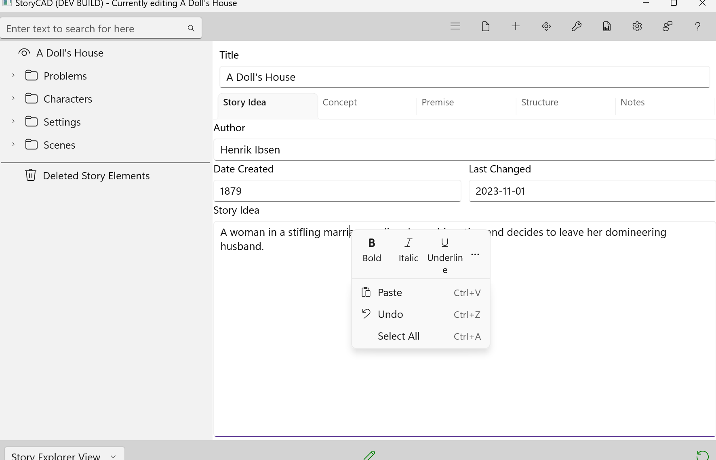The image size is (716, 460).
Task: Open preferences via the gear icon
Action: click(x=637, y=26)
